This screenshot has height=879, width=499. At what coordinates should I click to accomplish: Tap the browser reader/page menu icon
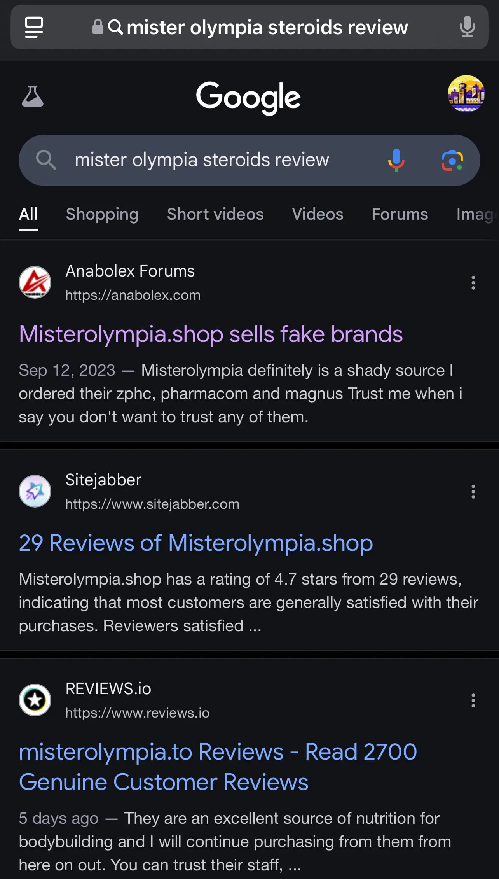pos(34,27)
